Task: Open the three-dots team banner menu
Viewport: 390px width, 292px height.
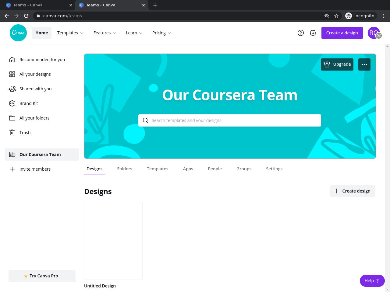Action: click(364, 64)
